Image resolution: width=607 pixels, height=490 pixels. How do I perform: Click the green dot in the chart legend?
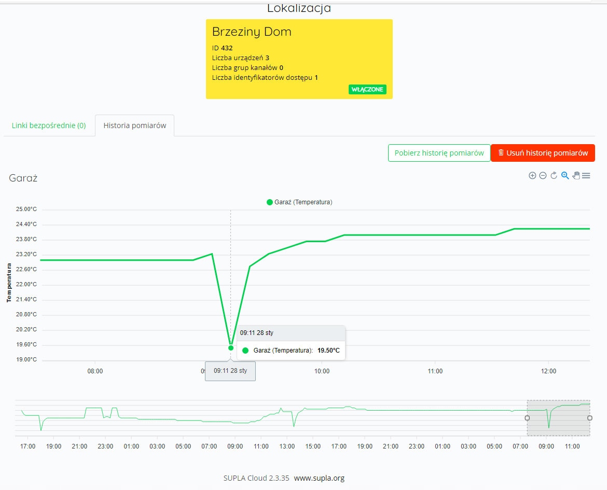coord(269,202)
